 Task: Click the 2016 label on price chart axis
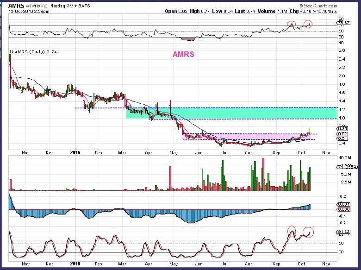[75, 151]
